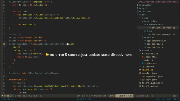
Task: Click the utf-8 encoding indicator
Action: (x=80, y=96)
